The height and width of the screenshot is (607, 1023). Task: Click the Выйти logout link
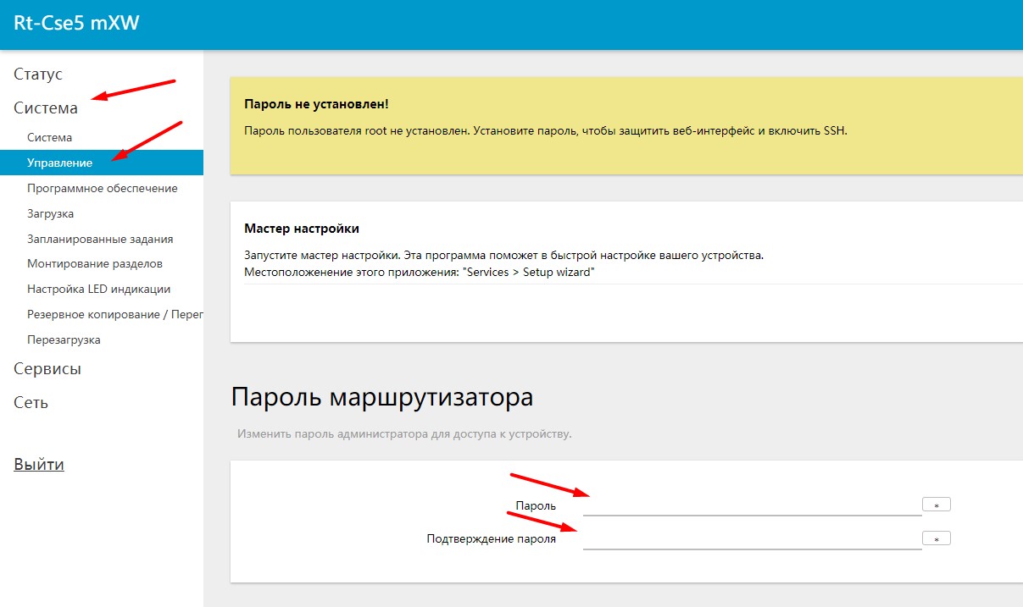pos(39,465)
